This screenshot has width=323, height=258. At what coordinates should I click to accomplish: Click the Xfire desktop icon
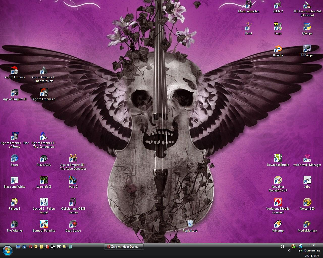(x=307, y=181)
